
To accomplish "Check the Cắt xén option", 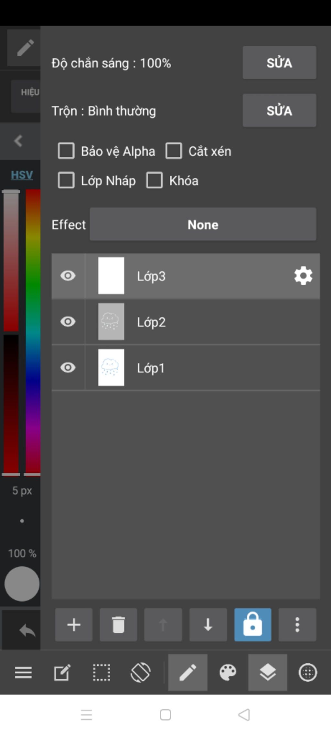I will (174, 151).
